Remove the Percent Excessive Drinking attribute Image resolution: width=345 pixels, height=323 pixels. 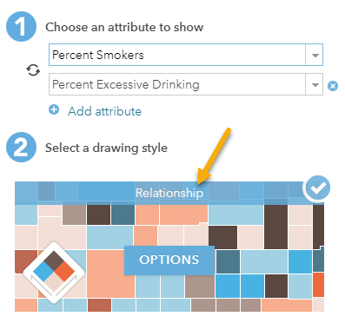333,86
